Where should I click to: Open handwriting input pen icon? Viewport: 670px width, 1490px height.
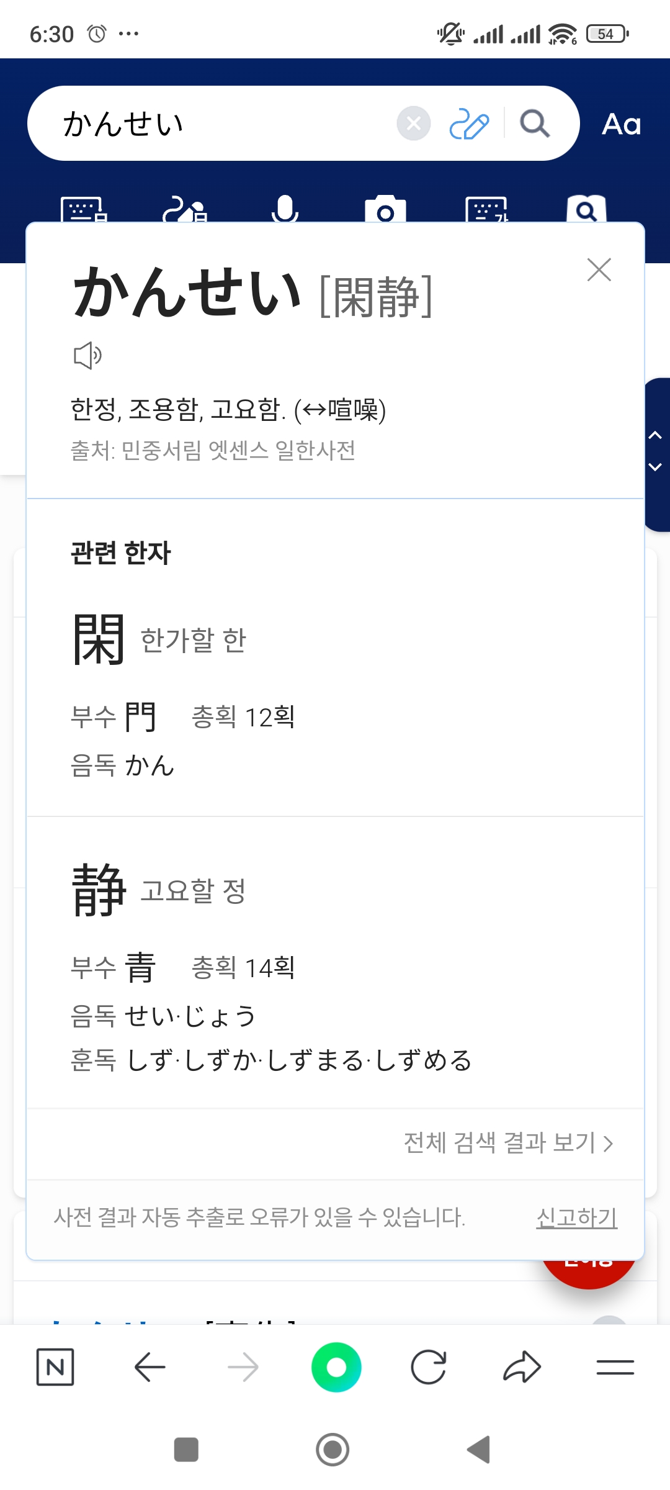click(469, 124)
